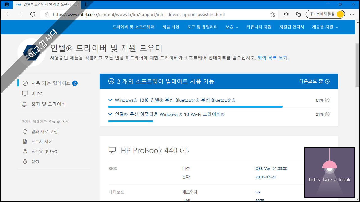Image resolution: width=360 pixels, height=202 pixels.
Task: Reload the page with refresh icon
Action: [x=33, y=14]
